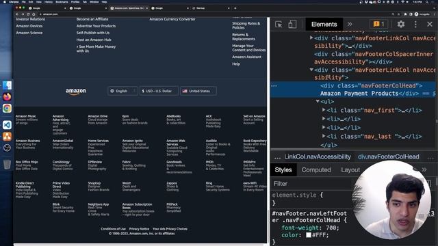Open the United States country selector

pos(198,91)
